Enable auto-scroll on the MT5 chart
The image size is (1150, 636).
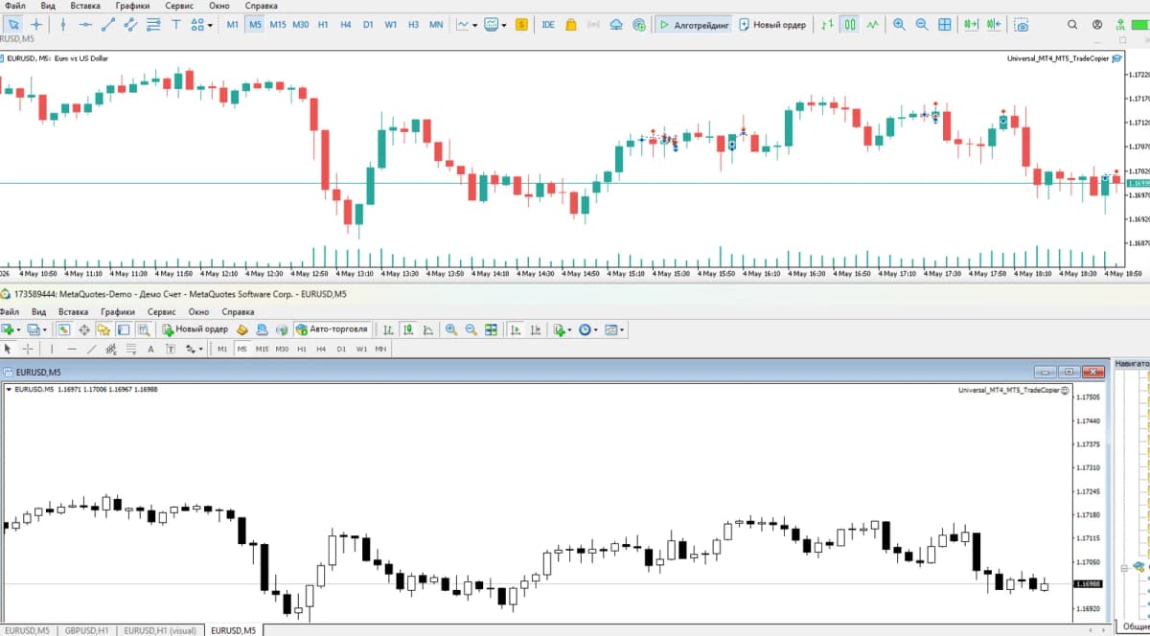coord(972,24)
